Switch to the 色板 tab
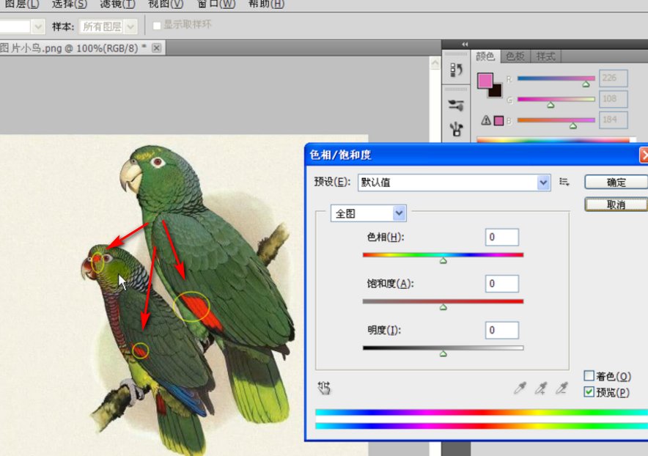 (515, 56)
